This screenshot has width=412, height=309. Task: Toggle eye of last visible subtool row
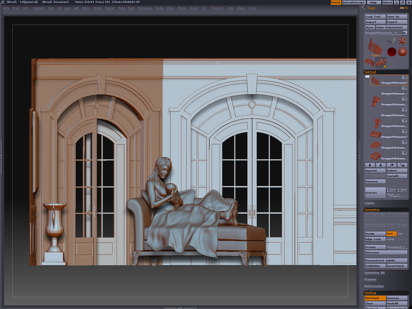[404, 153]
